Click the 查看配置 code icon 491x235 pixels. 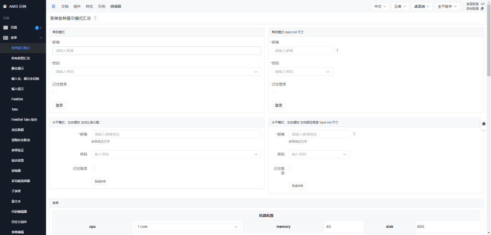point(482,4)
